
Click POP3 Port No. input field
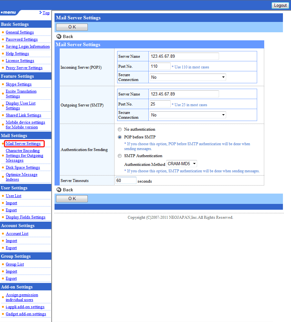[x=160, y=66]
